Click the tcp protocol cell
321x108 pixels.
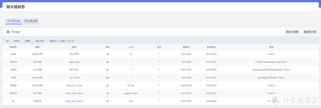pos(108,78)
